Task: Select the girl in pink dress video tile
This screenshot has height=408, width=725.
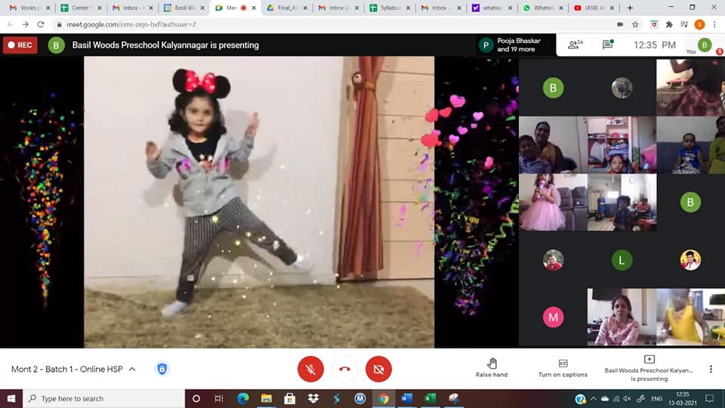Action: pyautogui.click(x=553, y=202)
